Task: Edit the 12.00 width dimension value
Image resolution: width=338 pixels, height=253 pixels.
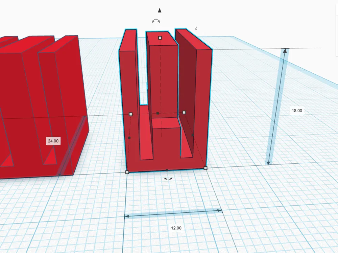Action: pyautogui.click(x=176, y=228)
